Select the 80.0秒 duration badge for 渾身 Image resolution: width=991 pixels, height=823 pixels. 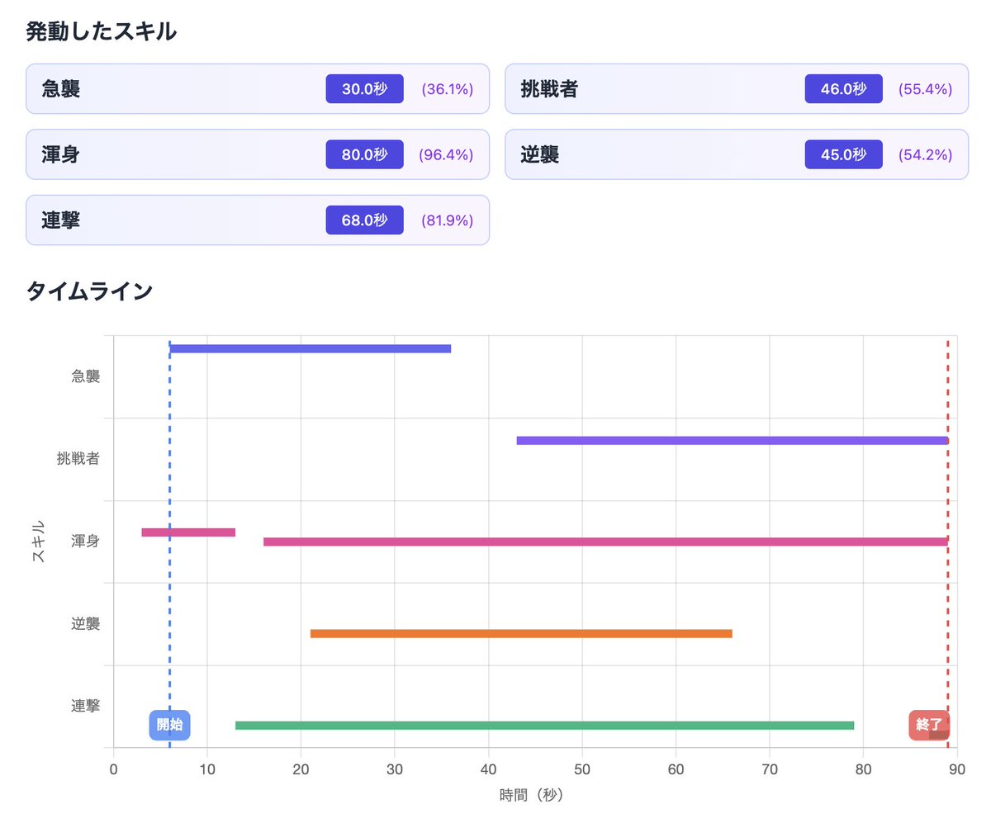[364, 154]
